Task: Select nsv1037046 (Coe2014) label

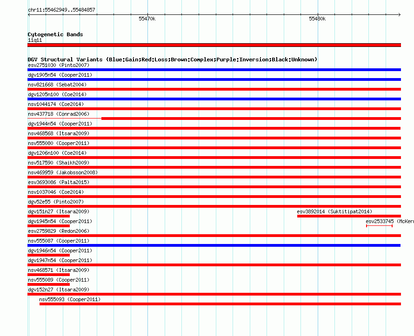Action: [56, 192]
